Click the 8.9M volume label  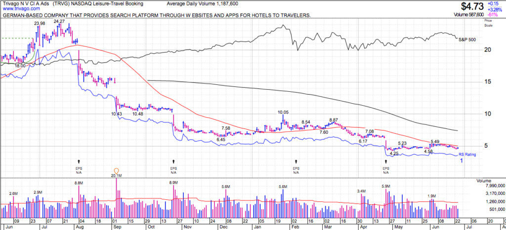[173, 183]
